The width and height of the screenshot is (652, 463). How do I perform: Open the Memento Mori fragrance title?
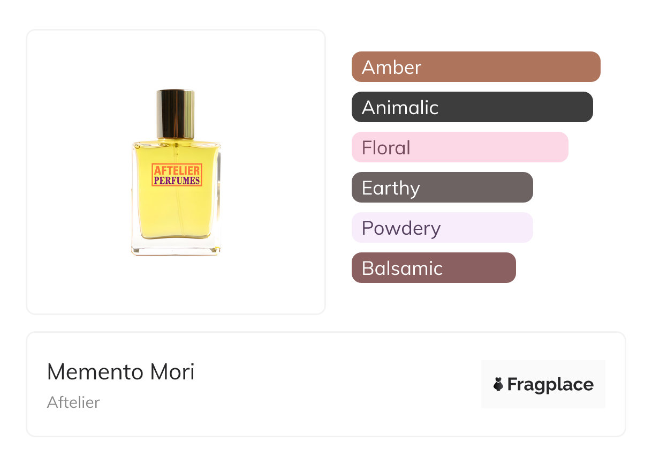coord(121,372)
